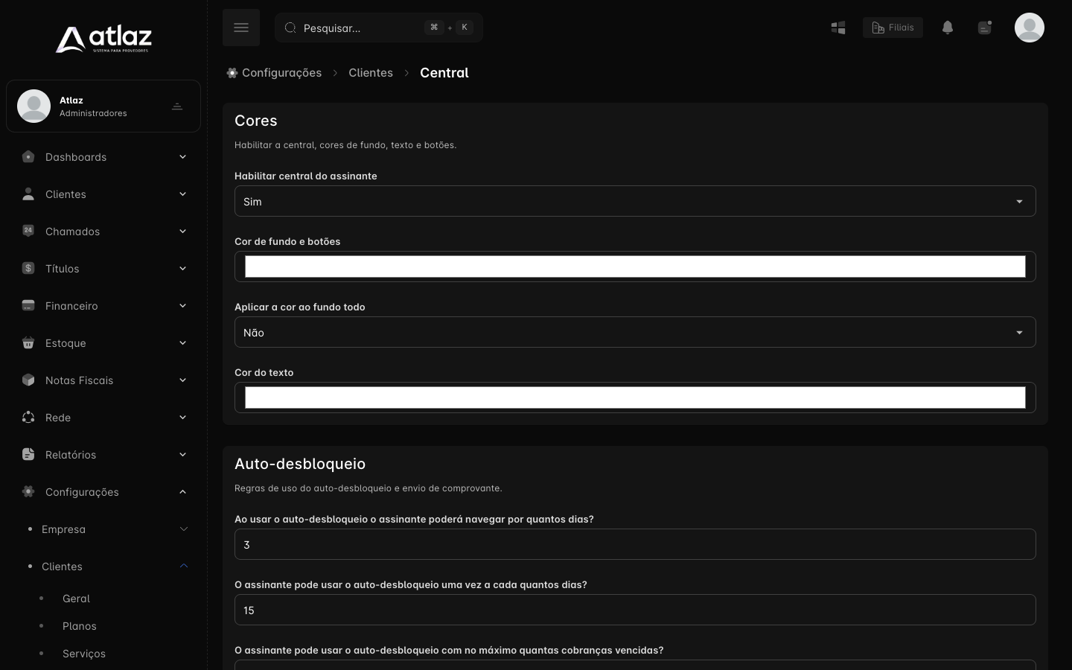
Task: Expand the Financeiro menu chevron
Action: 182,306
